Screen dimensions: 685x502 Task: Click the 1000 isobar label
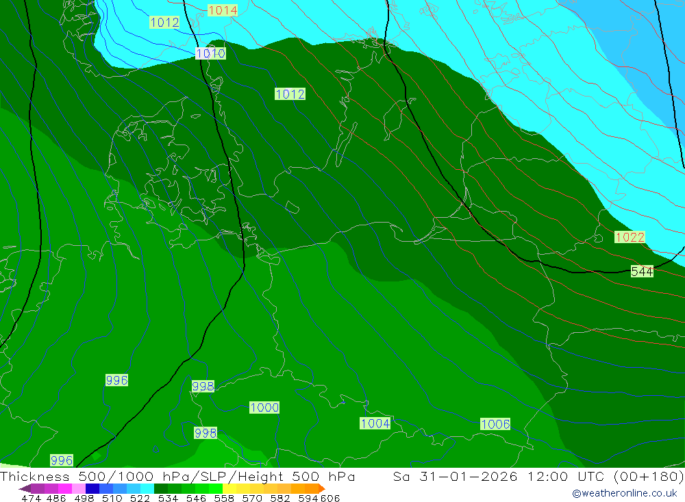(264, 407)
